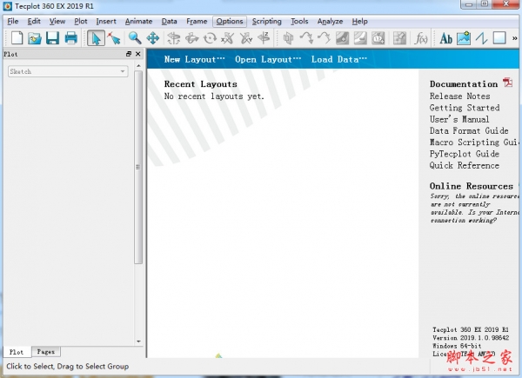Select the arrow Selector tool

tap(96, 37)
